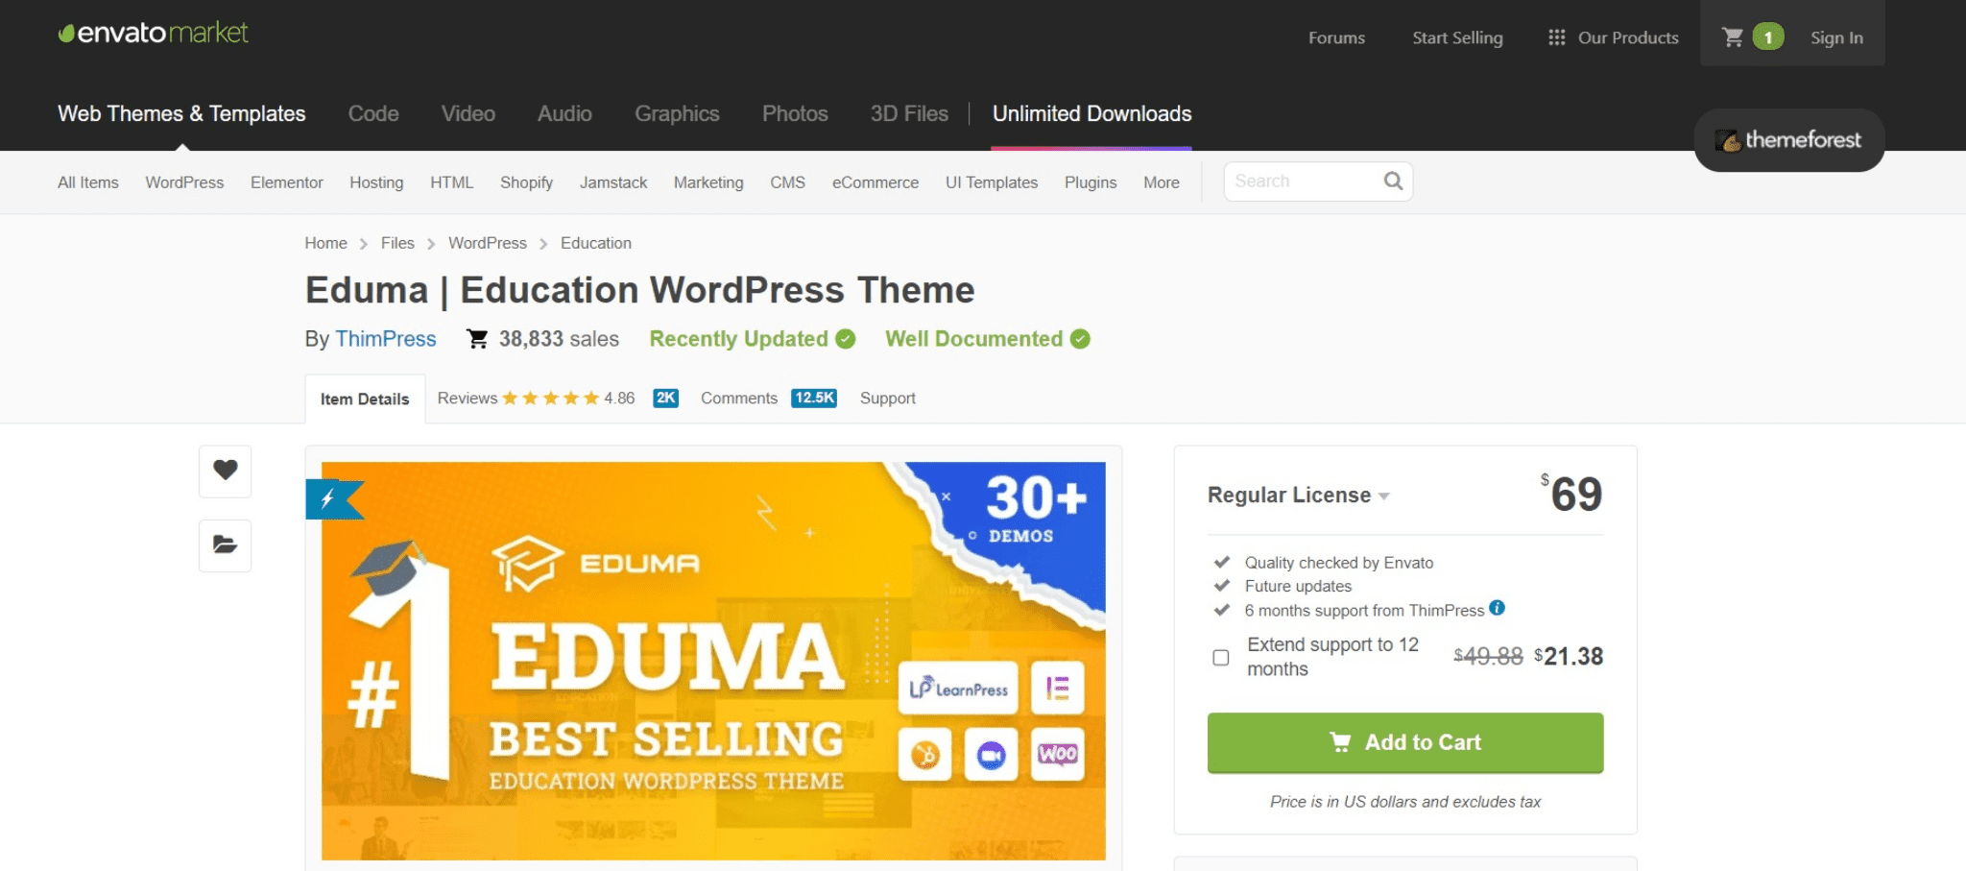Select CMS category
Screen dimensions: 1966x871
coord(787,182)
